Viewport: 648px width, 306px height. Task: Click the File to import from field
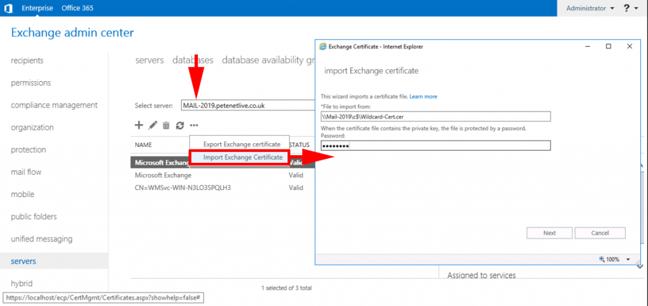coord(435,117)
